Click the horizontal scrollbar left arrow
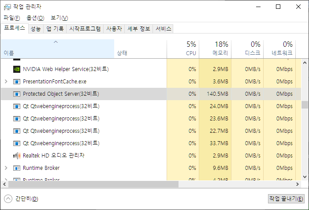This screenshot has width=309, height=210. tap(4, 184)
